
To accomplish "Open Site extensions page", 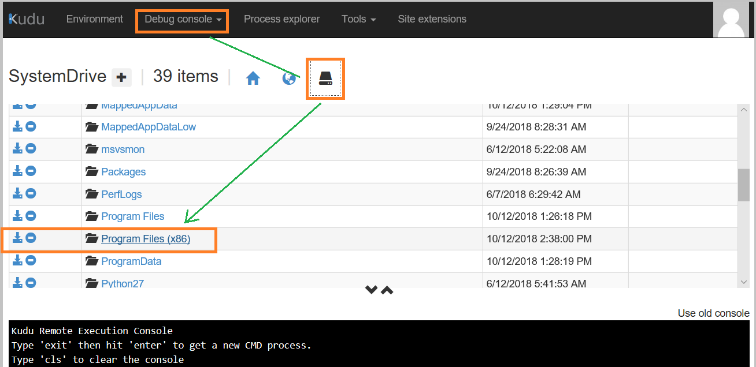I will point(432,20).
